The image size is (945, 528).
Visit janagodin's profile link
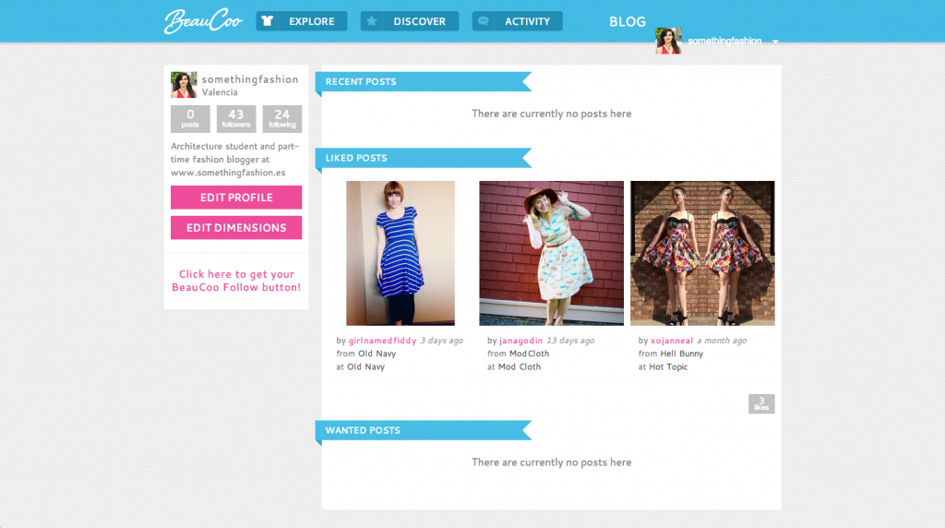[x=522, y=341]
